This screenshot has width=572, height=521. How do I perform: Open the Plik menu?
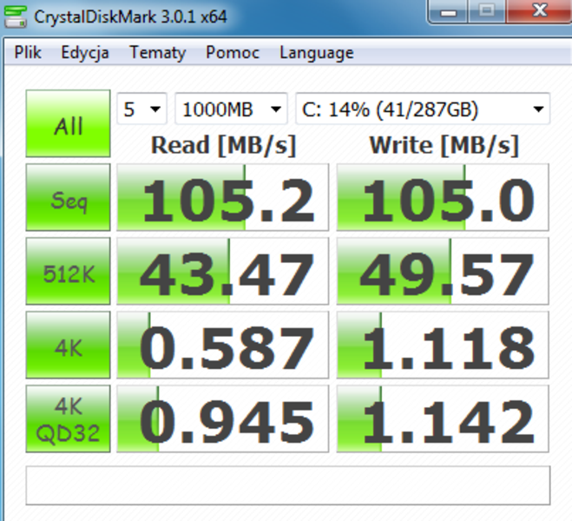(x=28, y=53)
